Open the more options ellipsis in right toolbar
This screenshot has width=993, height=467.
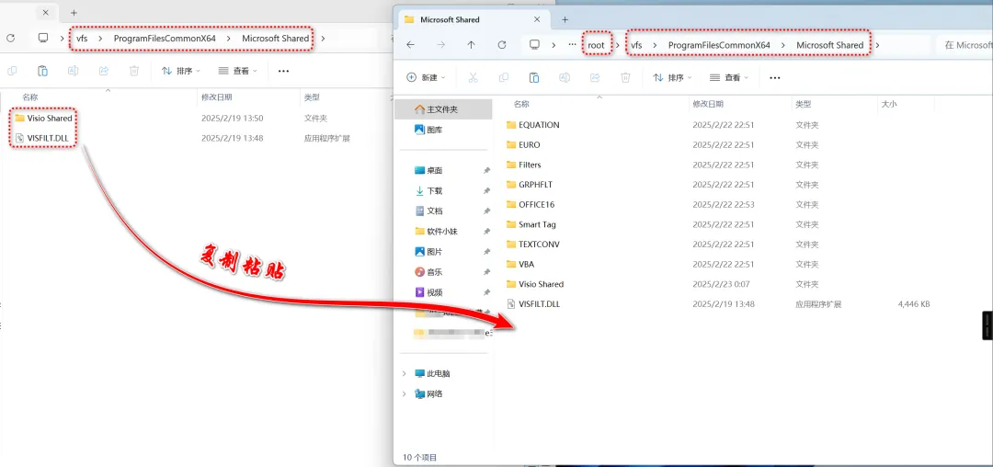pos(774,78)
